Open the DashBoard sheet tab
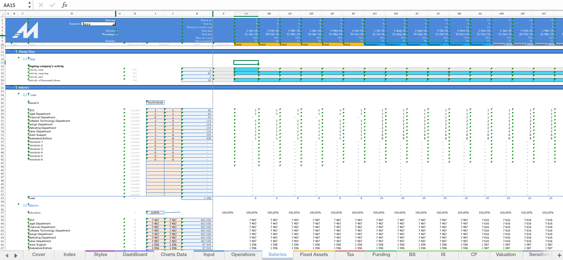563x260 pixels. coord(135,255)
